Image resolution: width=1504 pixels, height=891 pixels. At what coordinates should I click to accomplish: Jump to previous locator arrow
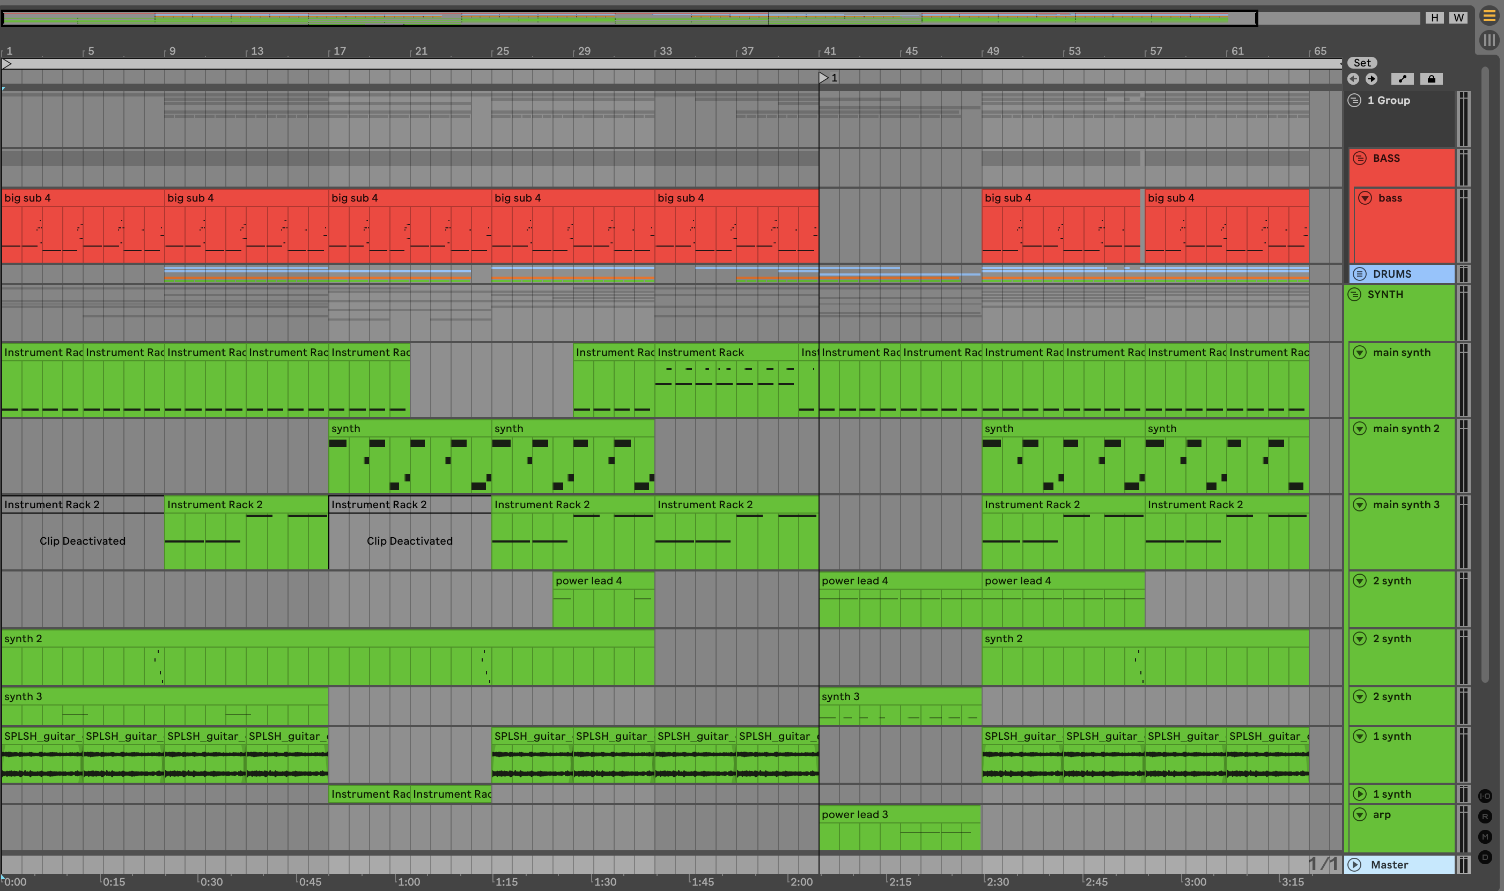[x=1353, y=79]
